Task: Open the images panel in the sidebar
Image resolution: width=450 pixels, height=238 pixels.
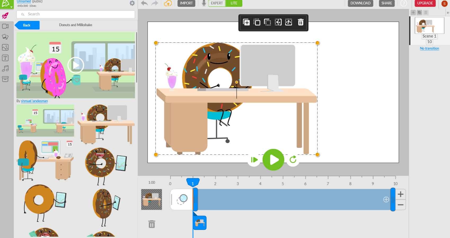Action: click(x=5, y=47)
